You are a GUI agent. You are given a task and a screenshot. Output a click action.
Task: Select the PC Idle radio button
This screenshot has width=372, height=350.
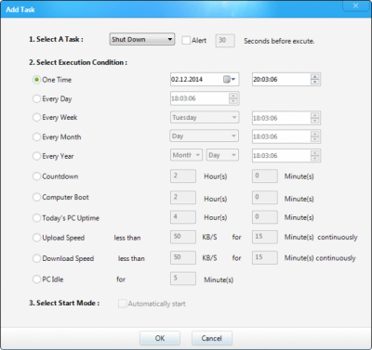(x=36, y=279)
